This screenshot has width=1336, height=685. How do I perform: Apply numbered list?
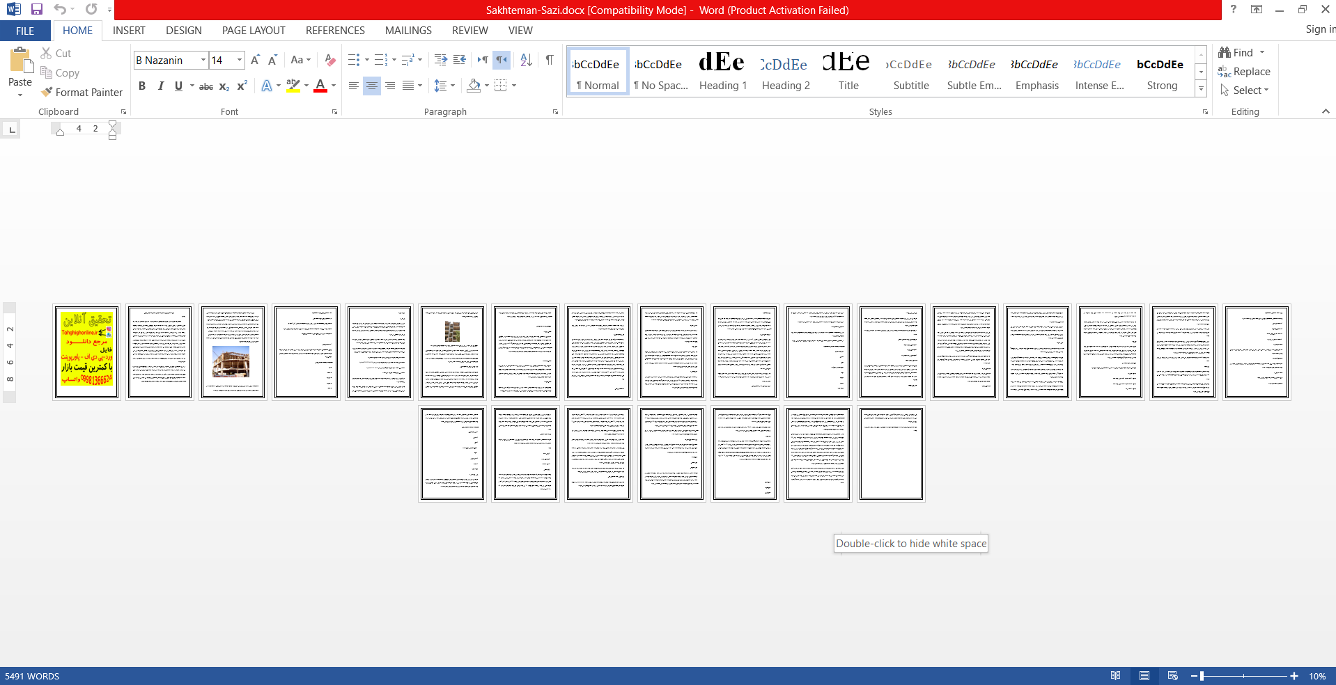(380, 60)
